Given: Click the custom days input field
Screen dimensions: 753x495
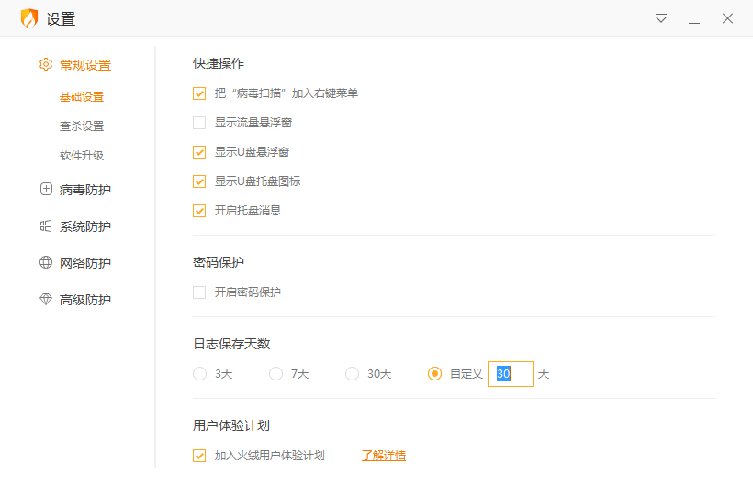Looking at the screenshot, I should tap(511, 374).
